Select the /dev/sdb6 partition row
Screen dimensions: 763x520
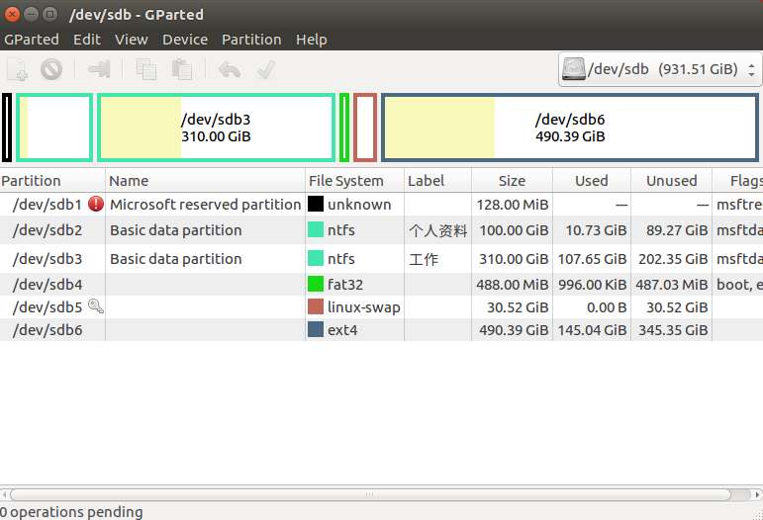382,330
